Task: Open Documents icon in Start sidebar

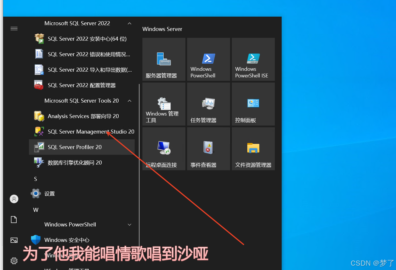Action: coord(14,220)
